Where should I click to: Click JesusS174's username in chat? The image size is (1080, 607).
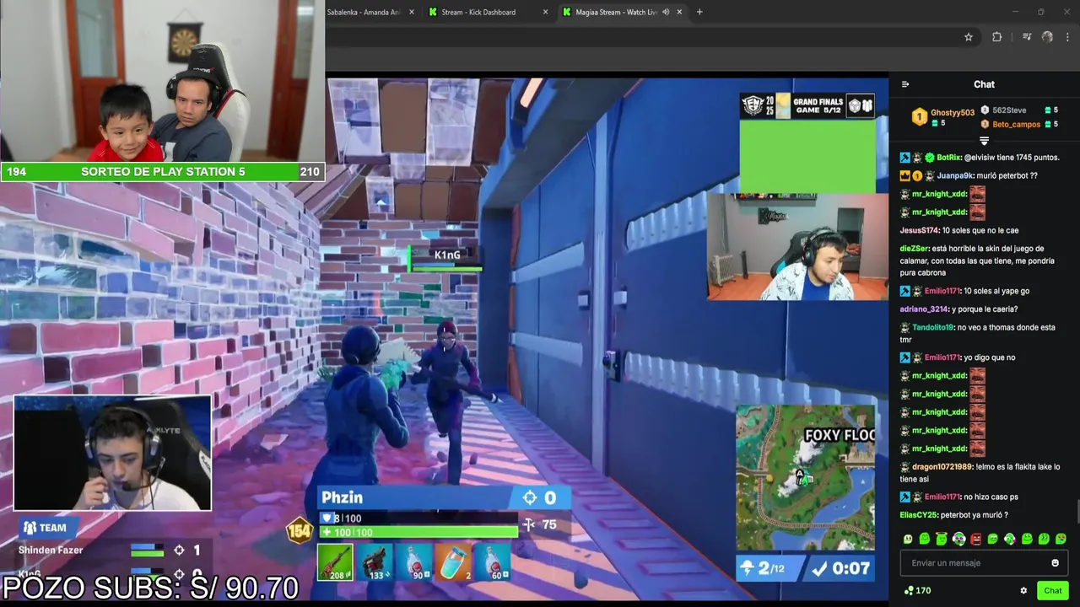point(919,230)
